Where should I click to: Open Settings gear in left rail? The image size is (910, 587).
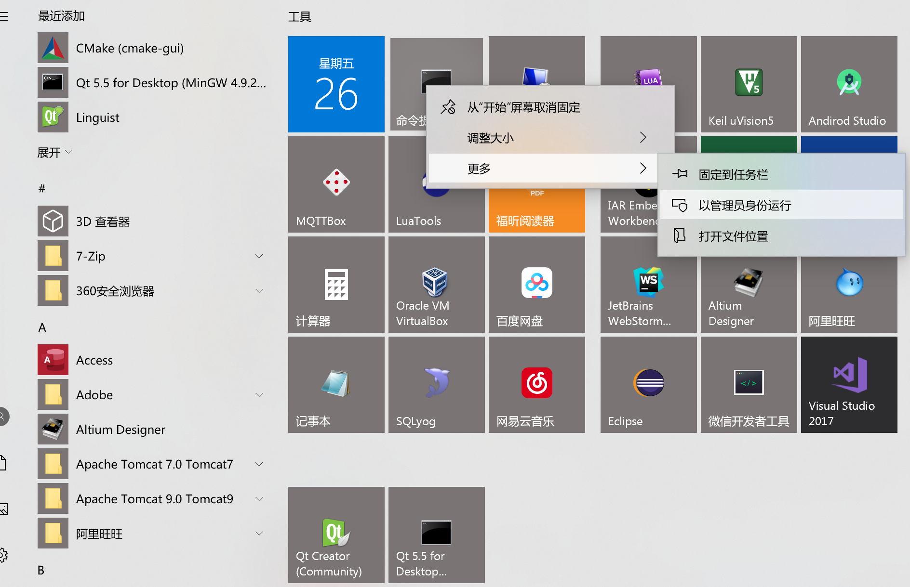coord(3,555)
